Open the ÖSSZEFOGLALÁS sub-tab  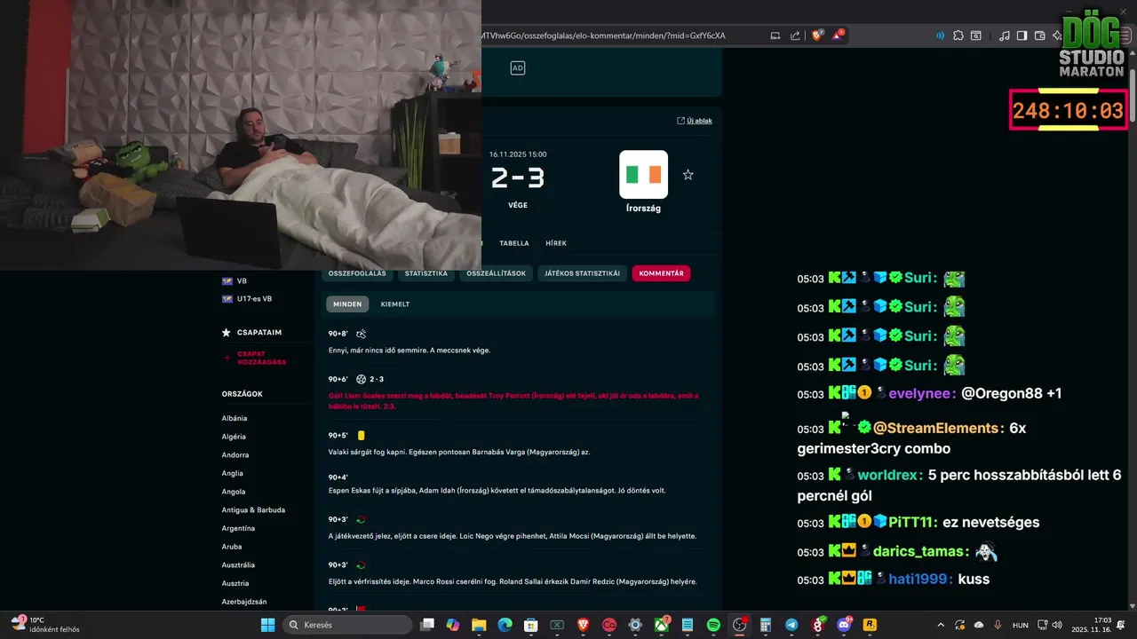click(x=357, y=273)
